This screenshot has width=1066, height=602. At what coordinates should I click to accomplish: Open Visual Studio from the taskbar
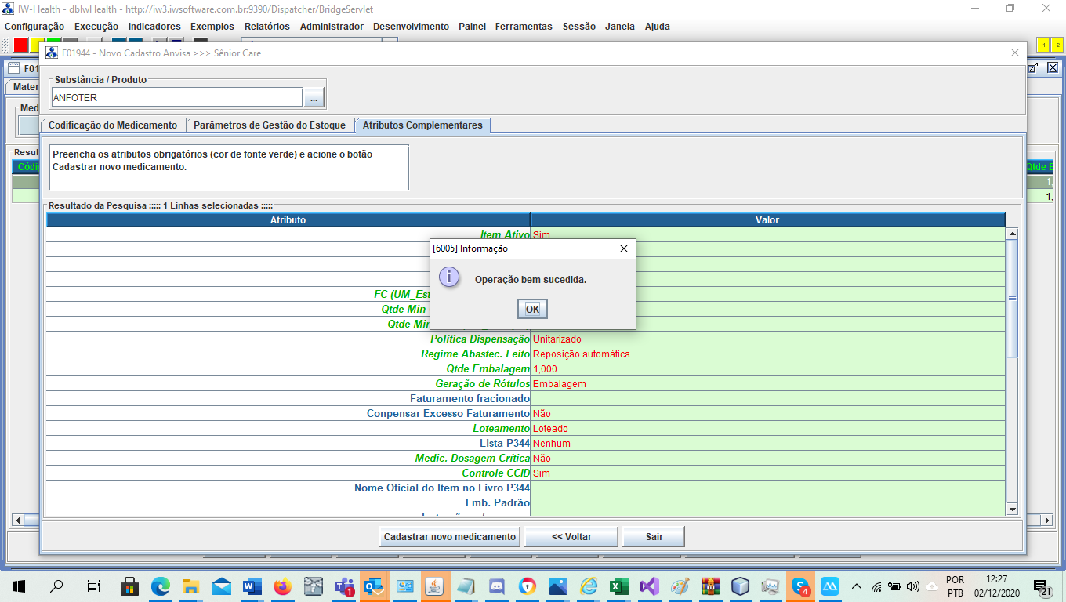[648, 586]
